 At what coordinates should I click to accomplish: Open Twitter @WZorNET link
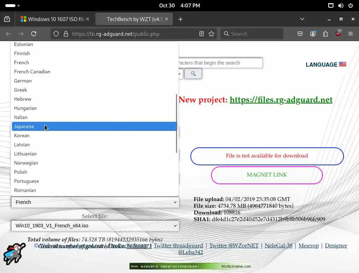click(x=234, y=246)
